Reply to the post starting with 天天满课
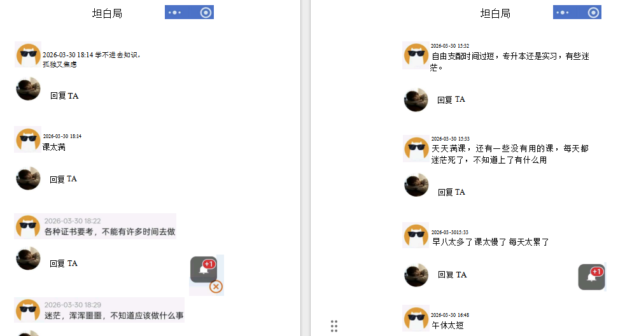This screenshot has width=618, height=336. [452, 192]
